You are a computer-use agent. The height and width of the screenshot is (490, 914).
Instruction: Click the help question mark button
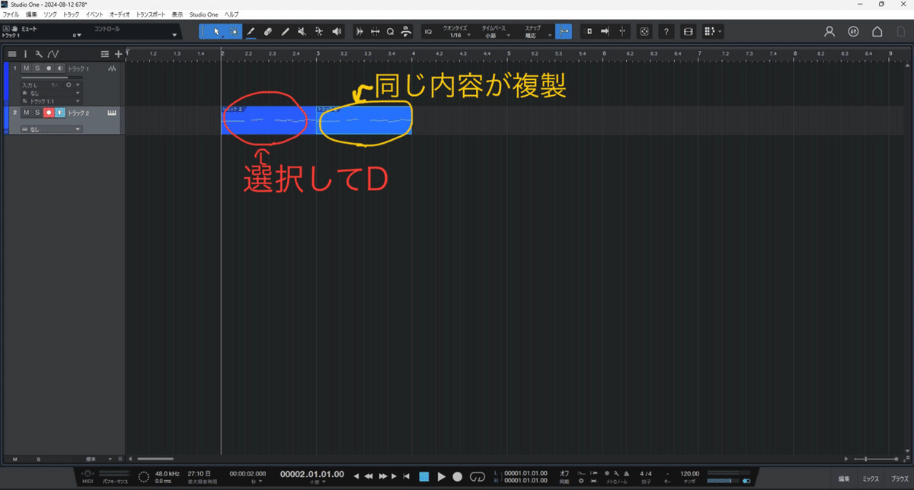666,31
